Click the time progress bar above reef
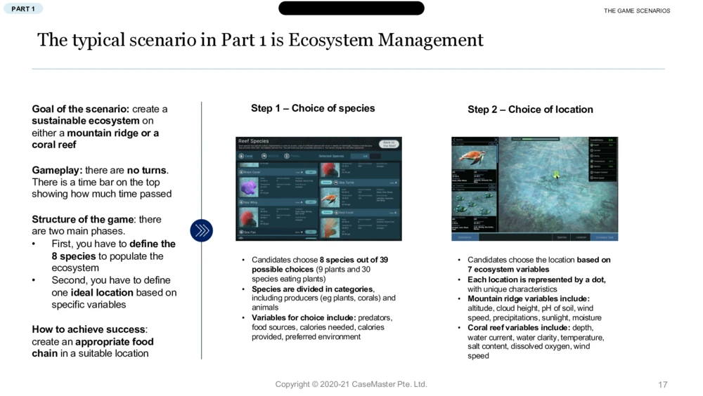The image size is (703, 396). click(540, 139)
